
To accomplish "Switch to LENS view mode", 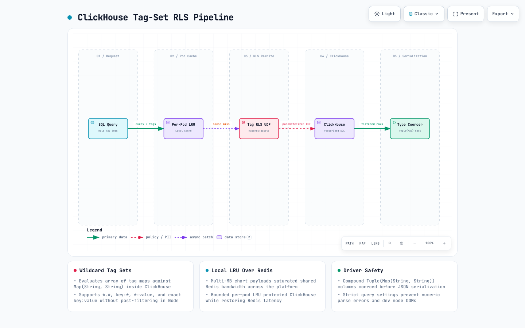I will [376, 243].
